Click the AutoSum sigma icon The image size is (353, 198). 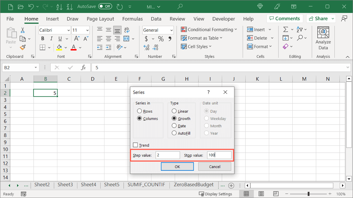coord(285,30)
